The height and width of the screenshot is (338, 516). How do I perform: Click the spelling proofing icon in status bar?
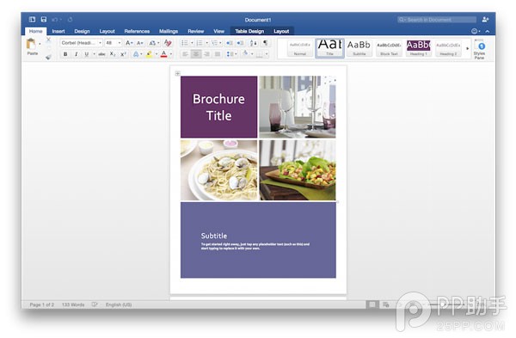95,304
